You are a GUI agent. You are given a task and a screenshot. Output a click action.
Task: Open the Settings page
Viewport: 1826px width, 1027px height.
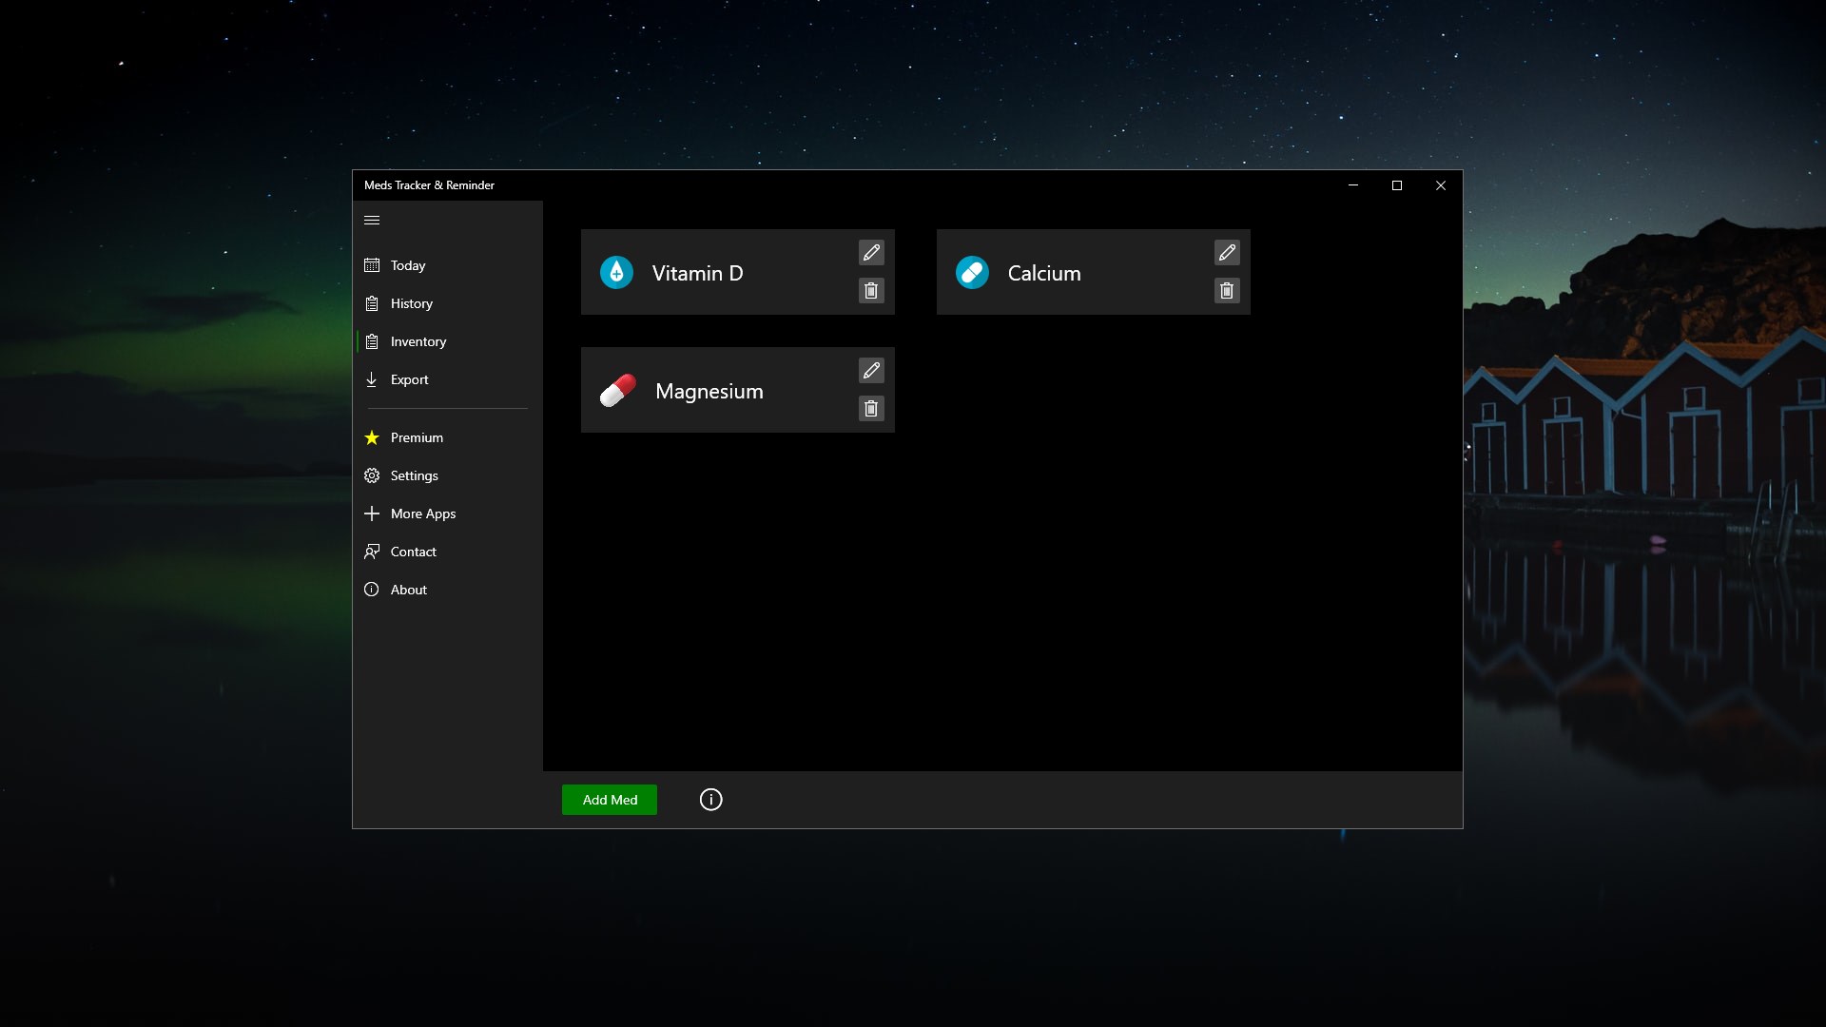click(x=414, y=475)
